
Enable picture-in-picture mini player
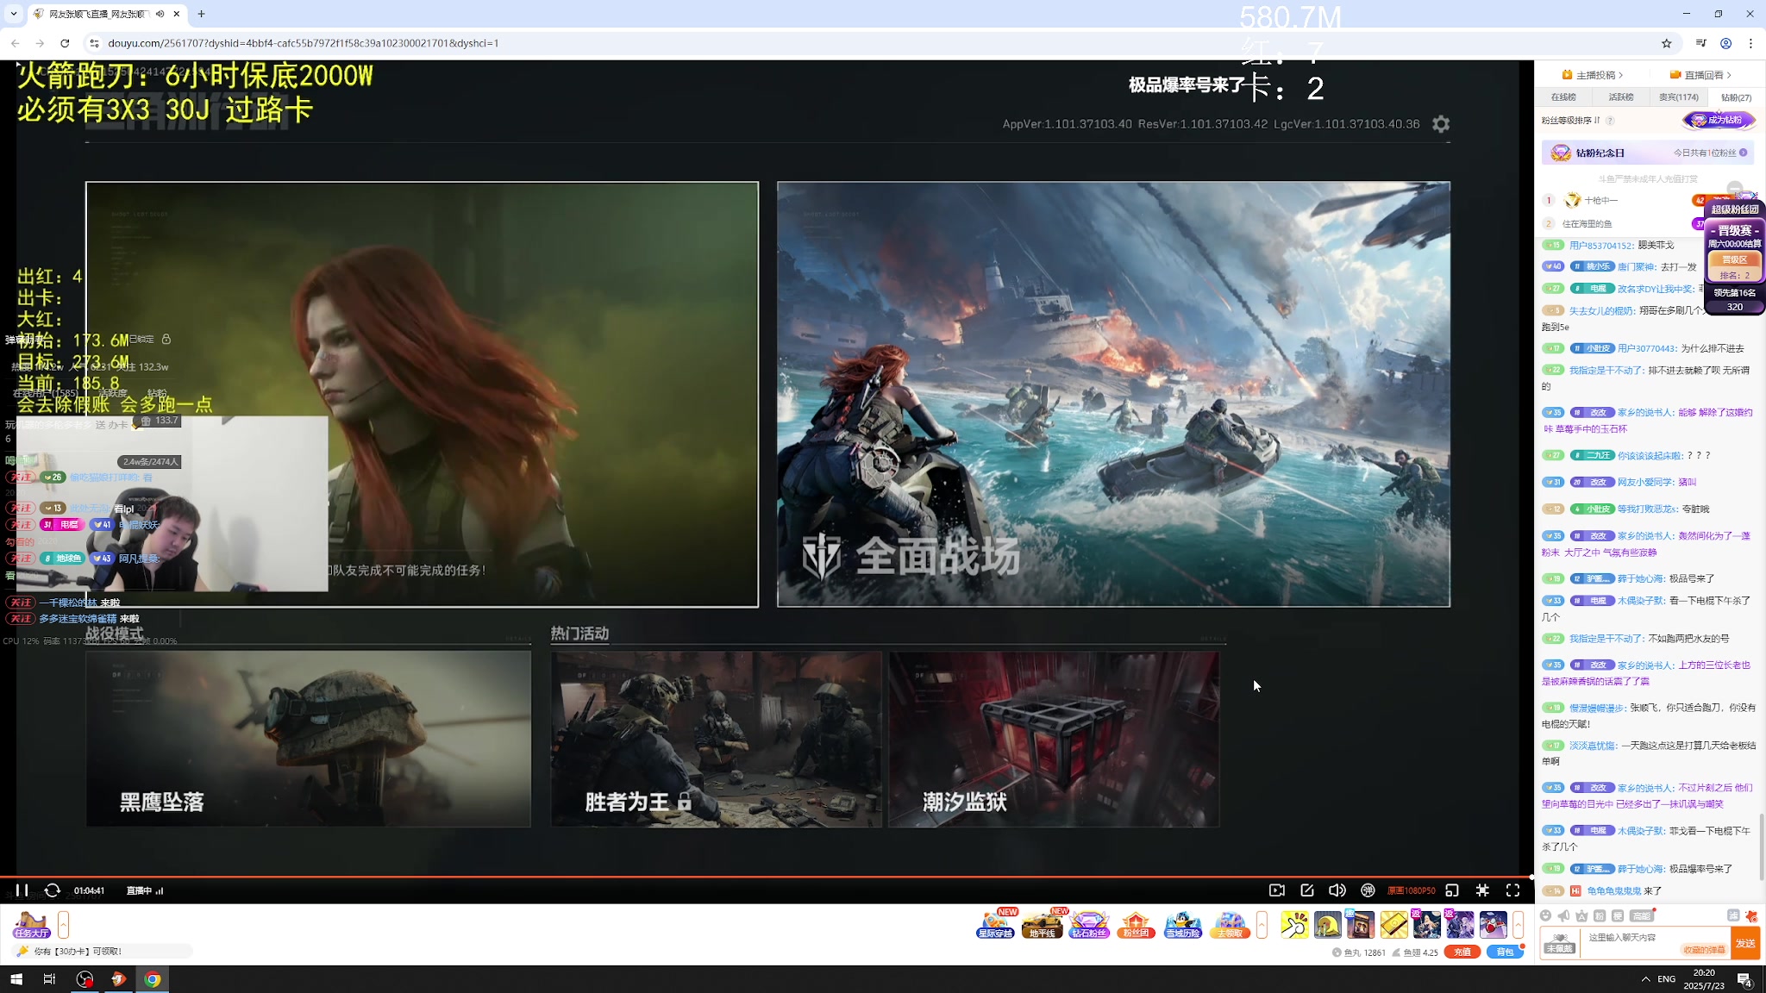tap(1452, 890)
